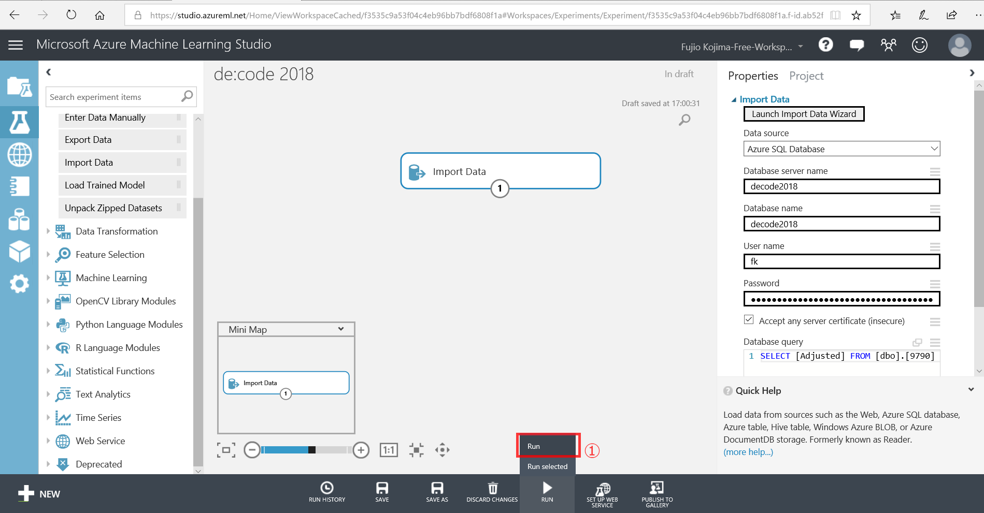984x513 pixels.
Task: Collapse the Import Data properties section
Action: (x=733, y=99)
